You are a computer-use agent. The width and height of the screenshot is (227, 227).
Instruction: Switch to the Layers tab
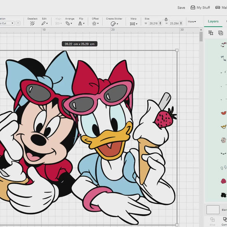(x=213, y=21)
